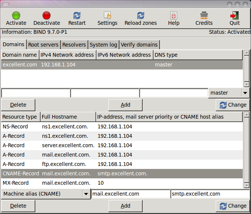Click the Full Hostname column header
Screen dimensions: 251x214
point(68,117)
